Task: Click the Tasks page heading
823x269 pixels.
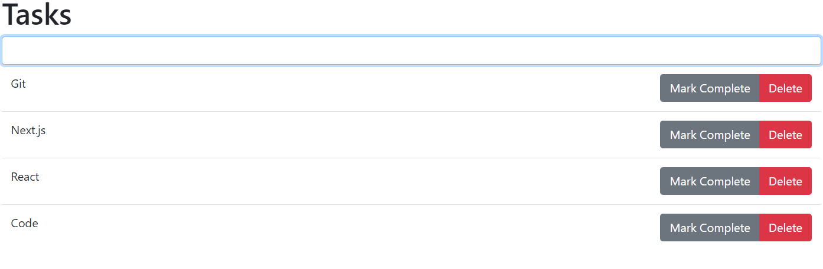Action: point(37,15)
